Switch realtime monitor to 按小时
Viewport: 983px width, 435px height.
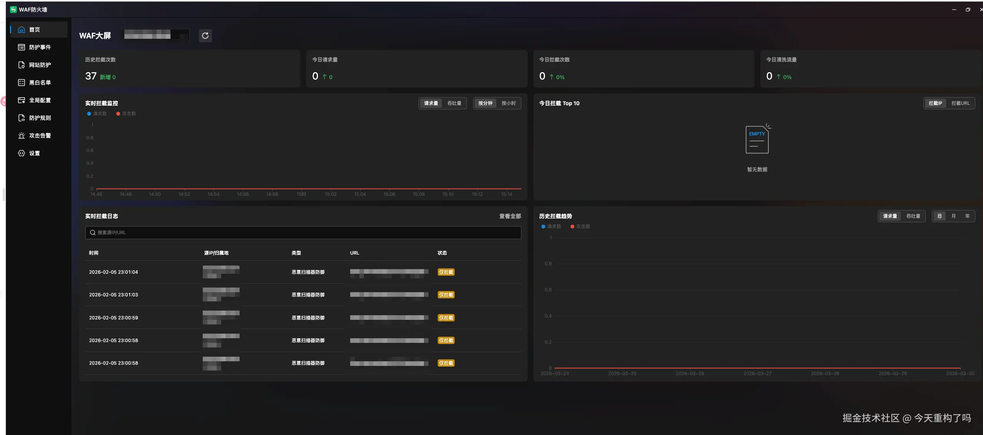pyautogui.click(x=508, y=103)
